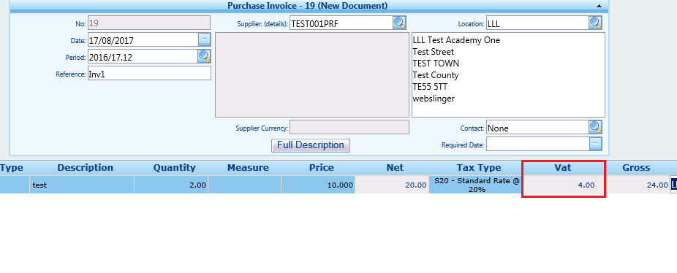The height and width of the screenshot is (273, 677).
Task: Click the supplier address text box
Action: coord(312,74)
